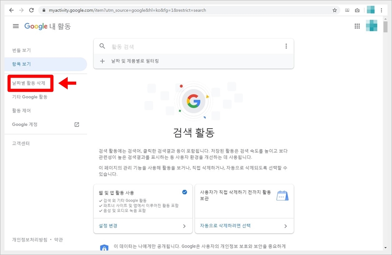Go back with the browser back arrow
This screenshot has width=392, height=255.
(x=11, y=10)
